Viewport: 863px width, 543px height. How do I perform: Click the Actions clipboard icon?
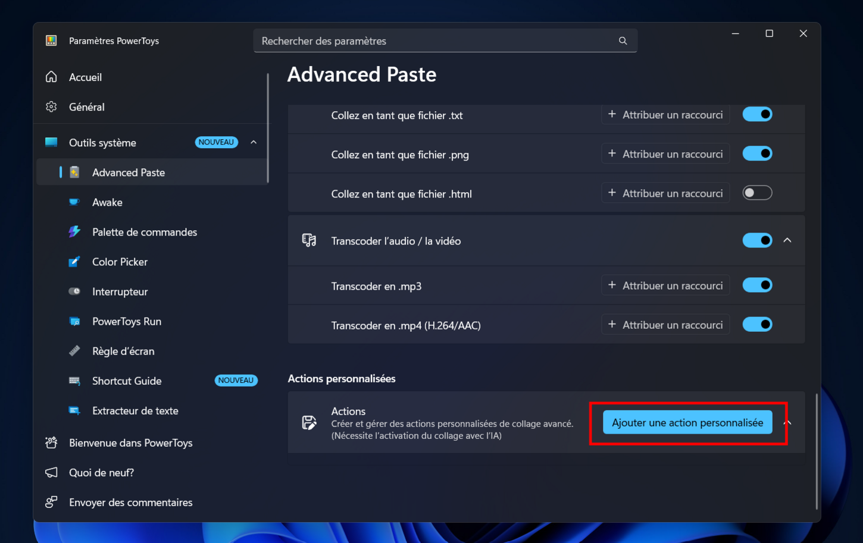[309, 423]
